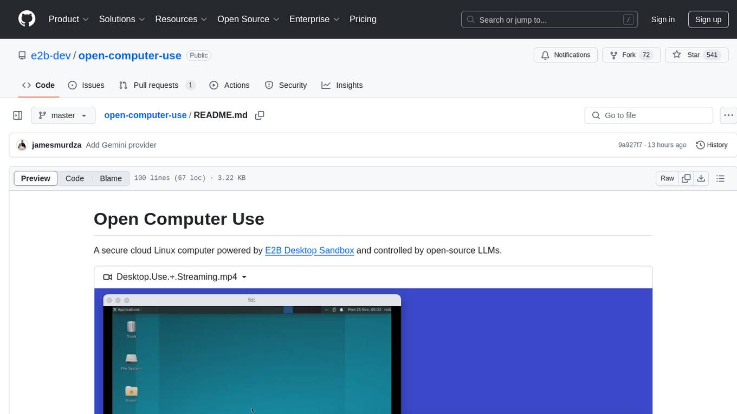The image size is (737, 414).
Task: Open the Pull requests tab
Action: [x=157, y=85]
